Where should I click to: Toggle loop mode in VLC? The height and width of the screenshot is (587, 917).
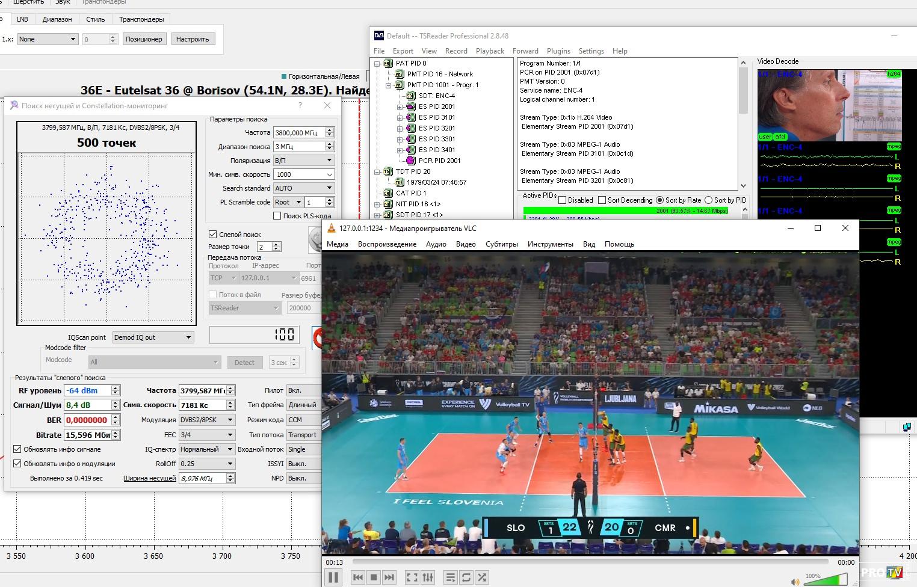466,577
